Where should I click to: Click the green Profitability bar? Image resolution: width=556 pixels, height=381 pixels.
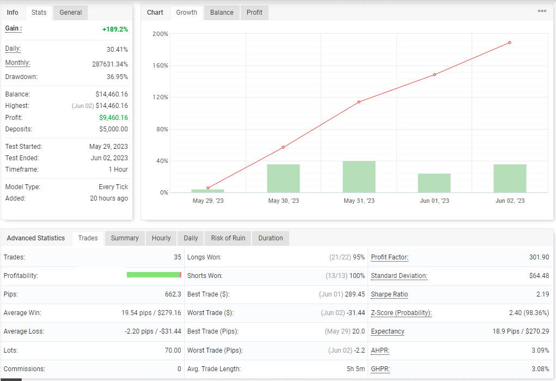coord(154,275)
